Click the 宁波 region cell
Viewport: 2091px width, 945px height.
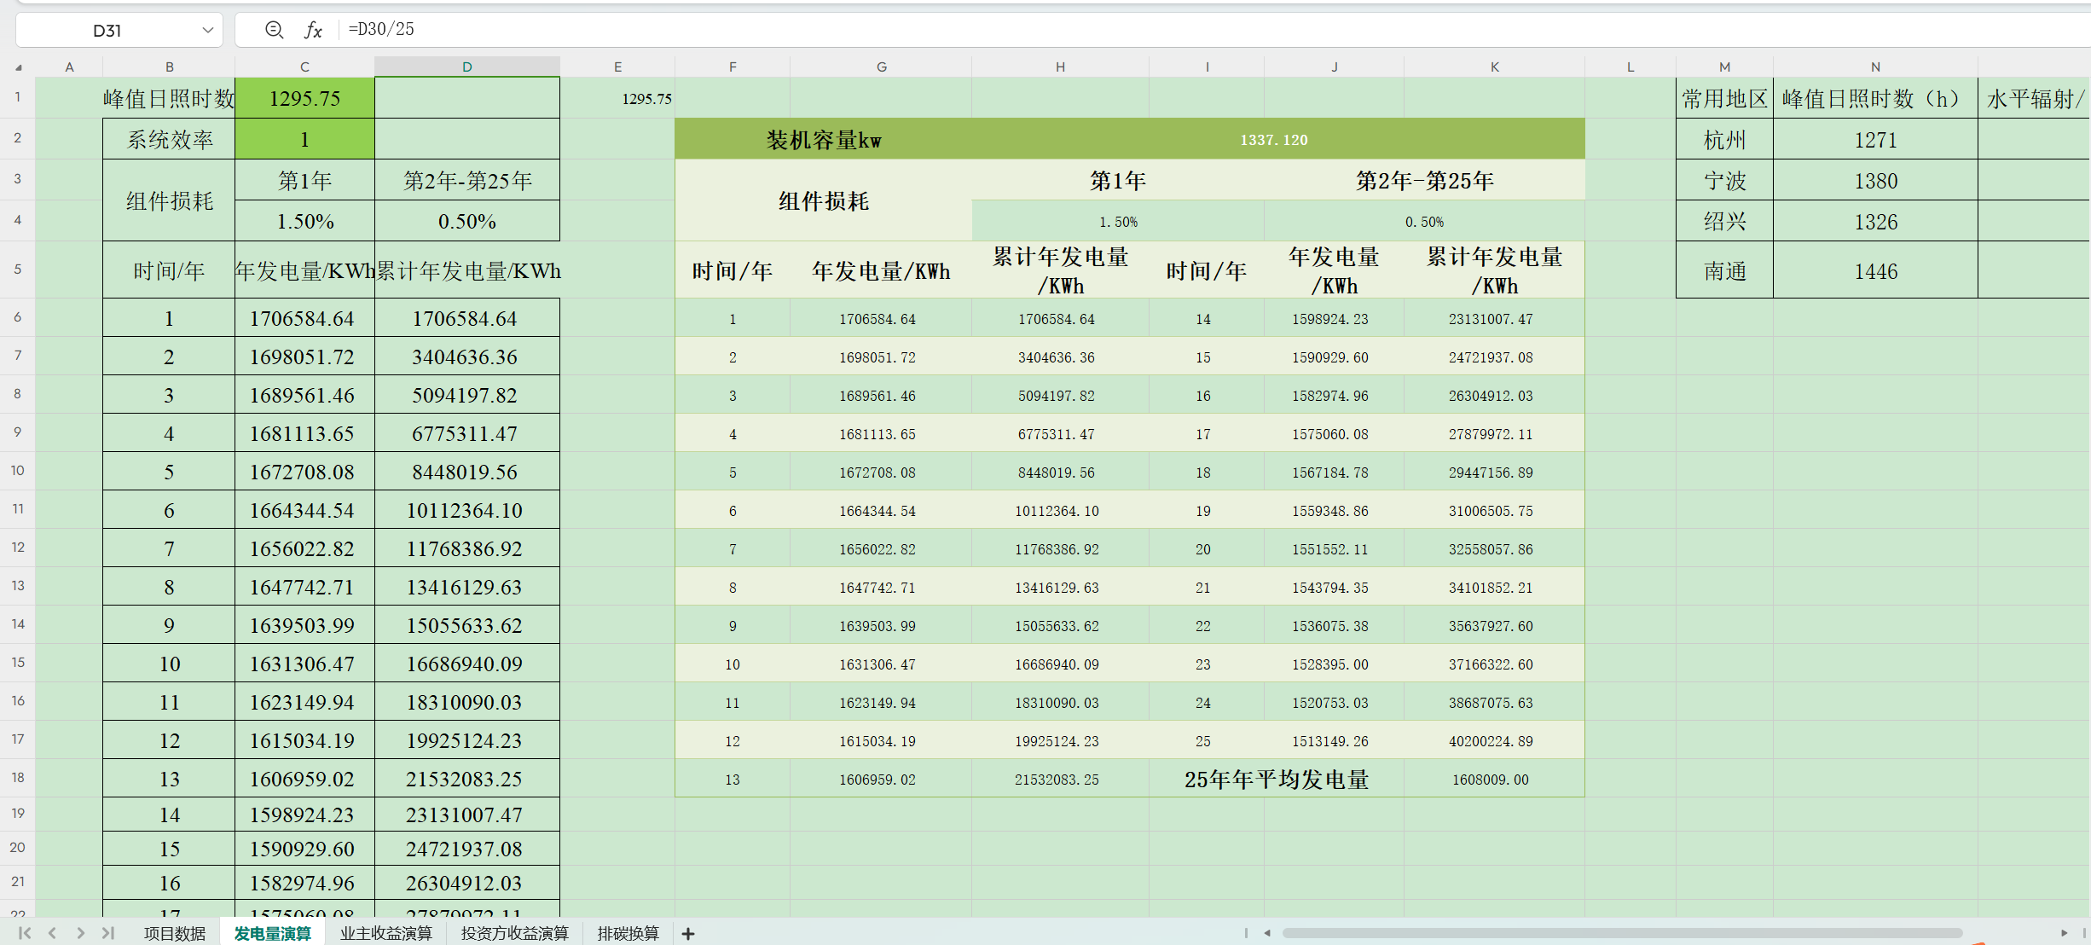pyautogui.click(x=1724, y=180)
